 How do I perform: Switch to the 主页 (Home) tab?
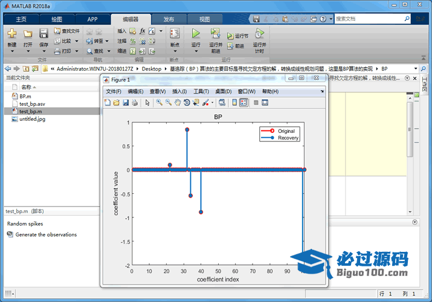[21, 19]
